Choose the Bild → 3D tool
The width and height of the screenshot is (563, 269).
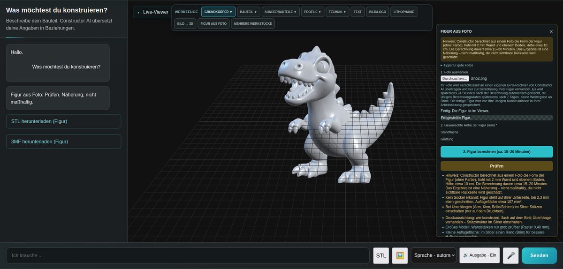(185, 23)
